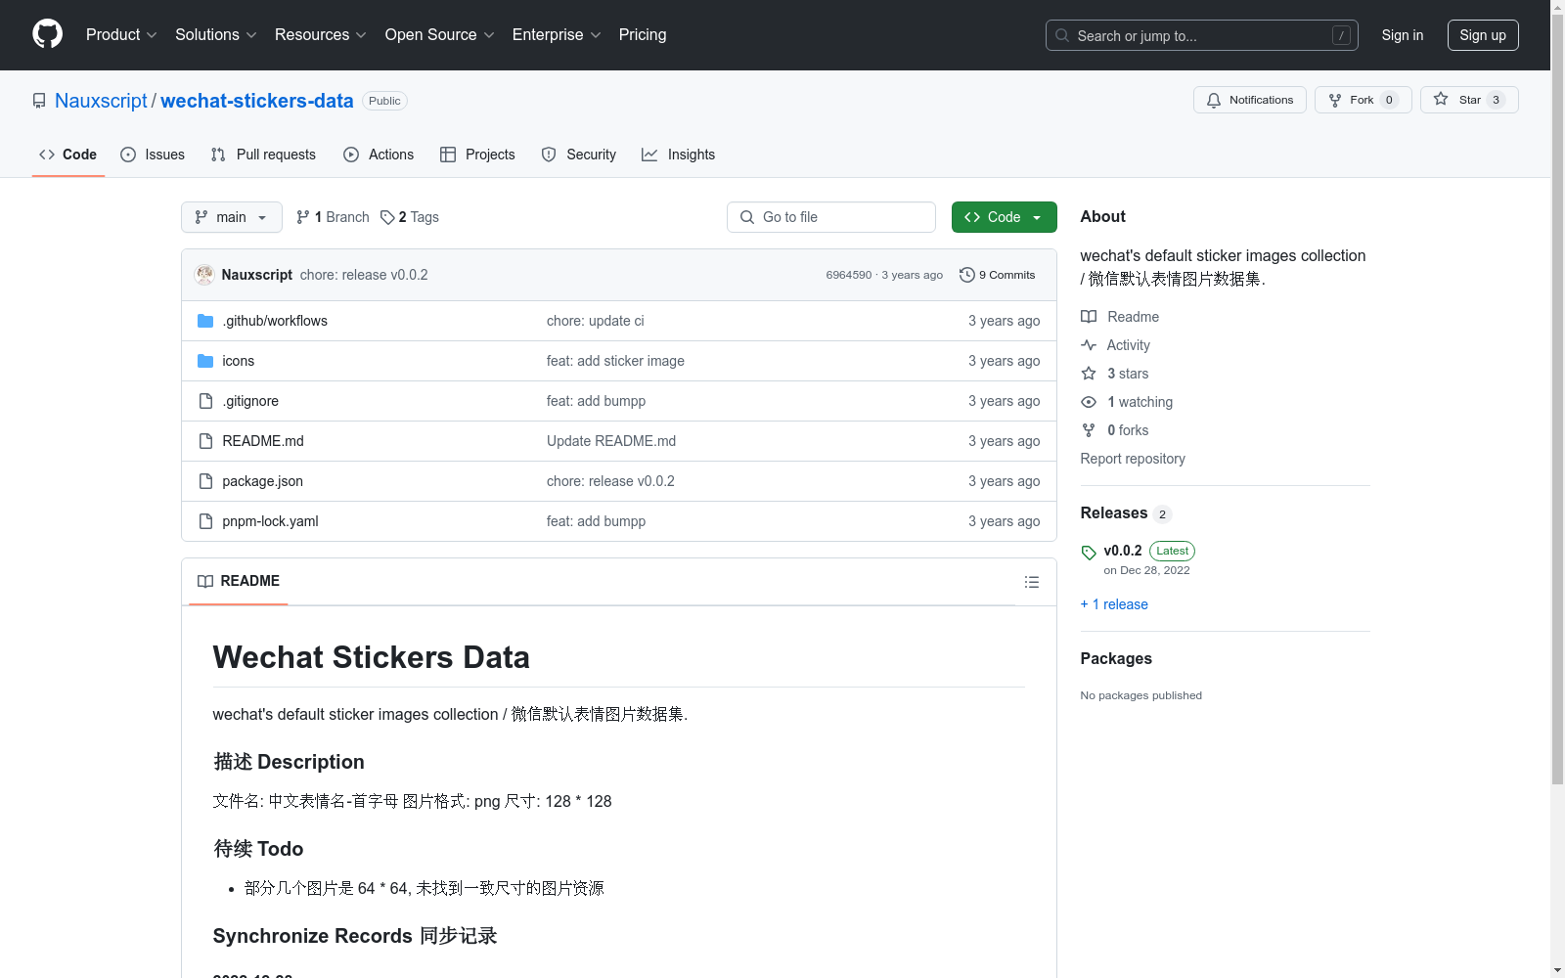Expand the Solutions menu
The height and width of the screenshot is (978, 1565).
coord(216,35)
